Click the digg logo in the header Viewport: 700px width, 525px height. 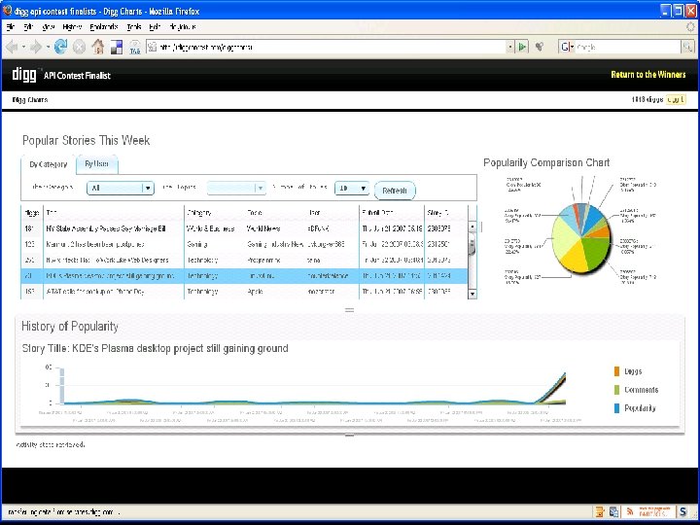(x=24, y=75)
